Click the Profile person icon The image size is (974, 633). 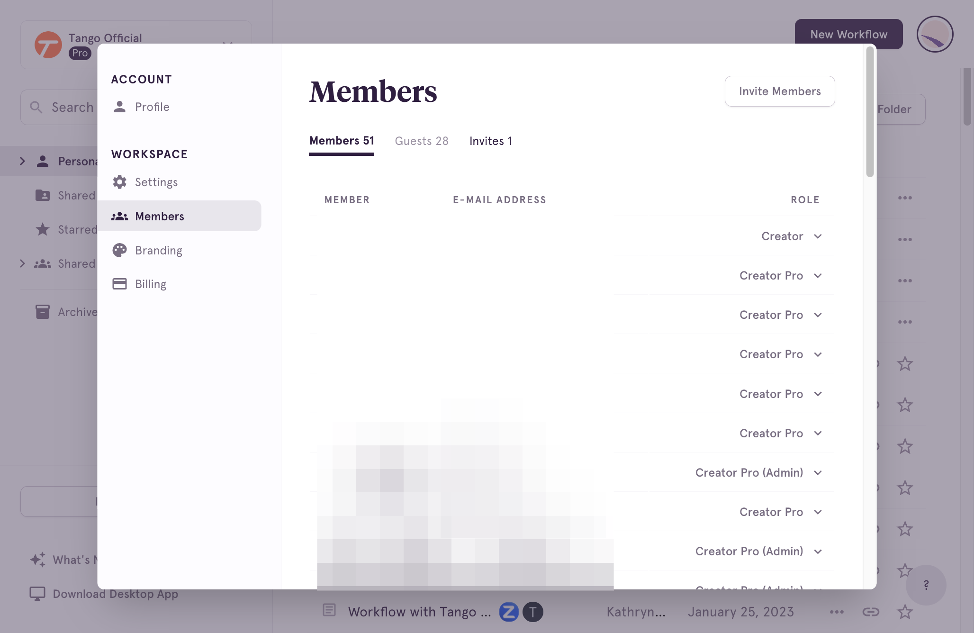119,107
